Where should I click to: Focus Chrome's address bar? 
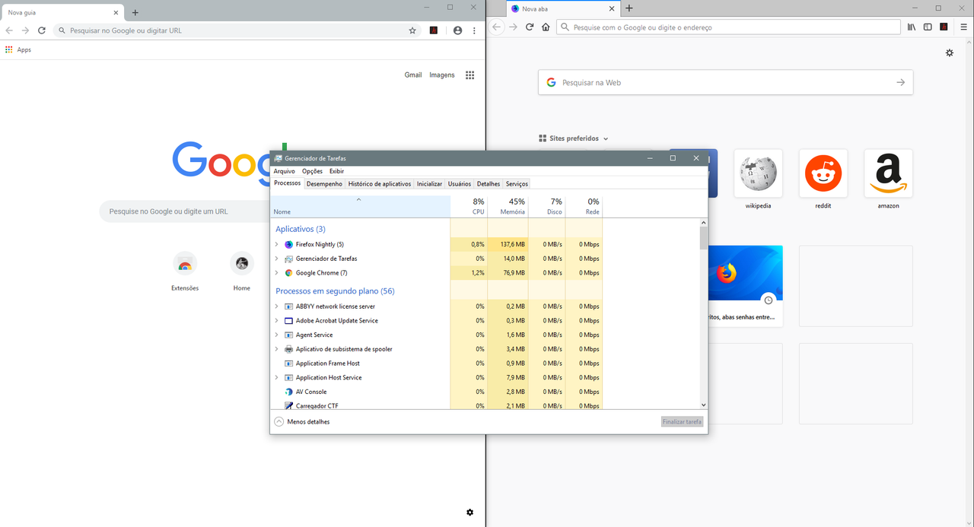coord(237,30)
